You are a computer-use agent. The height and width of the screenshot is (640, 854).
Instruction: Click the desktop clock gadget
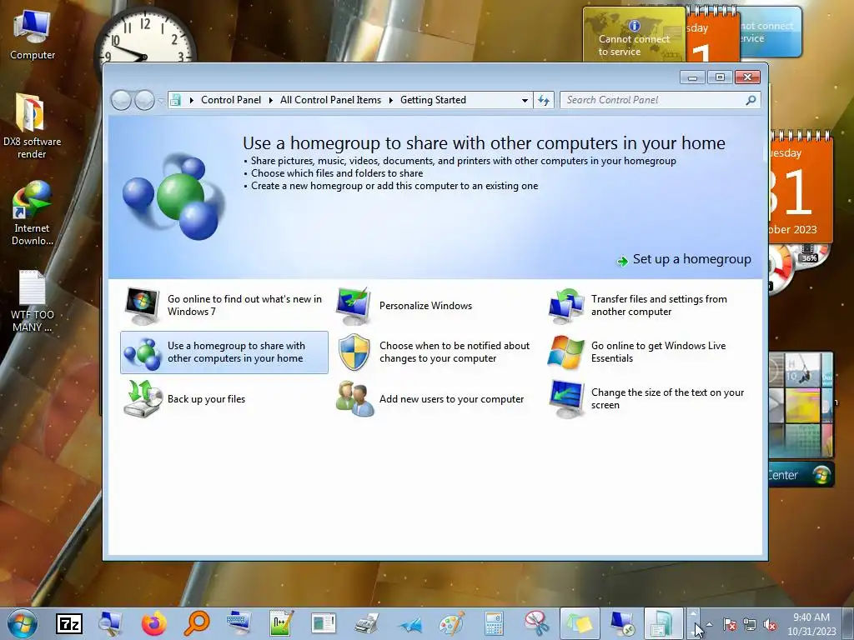pyautogui.click(x=144, y=37)
